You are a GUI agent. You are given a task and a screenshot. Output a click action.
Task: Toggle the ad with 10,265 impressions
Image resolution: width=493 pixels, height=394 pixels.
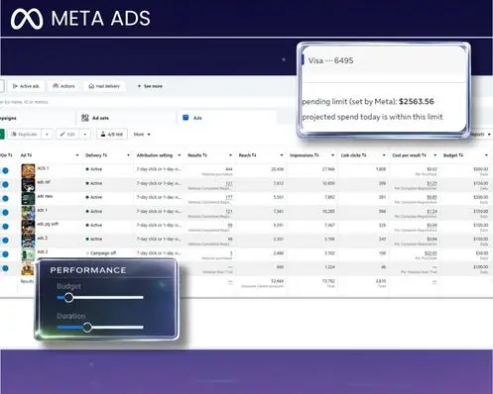coord(5,213)
